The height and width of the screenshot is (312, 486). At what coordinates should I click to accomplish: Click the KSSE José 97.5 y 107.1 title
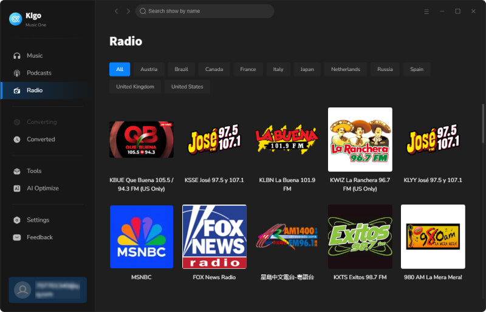point(214,180)
